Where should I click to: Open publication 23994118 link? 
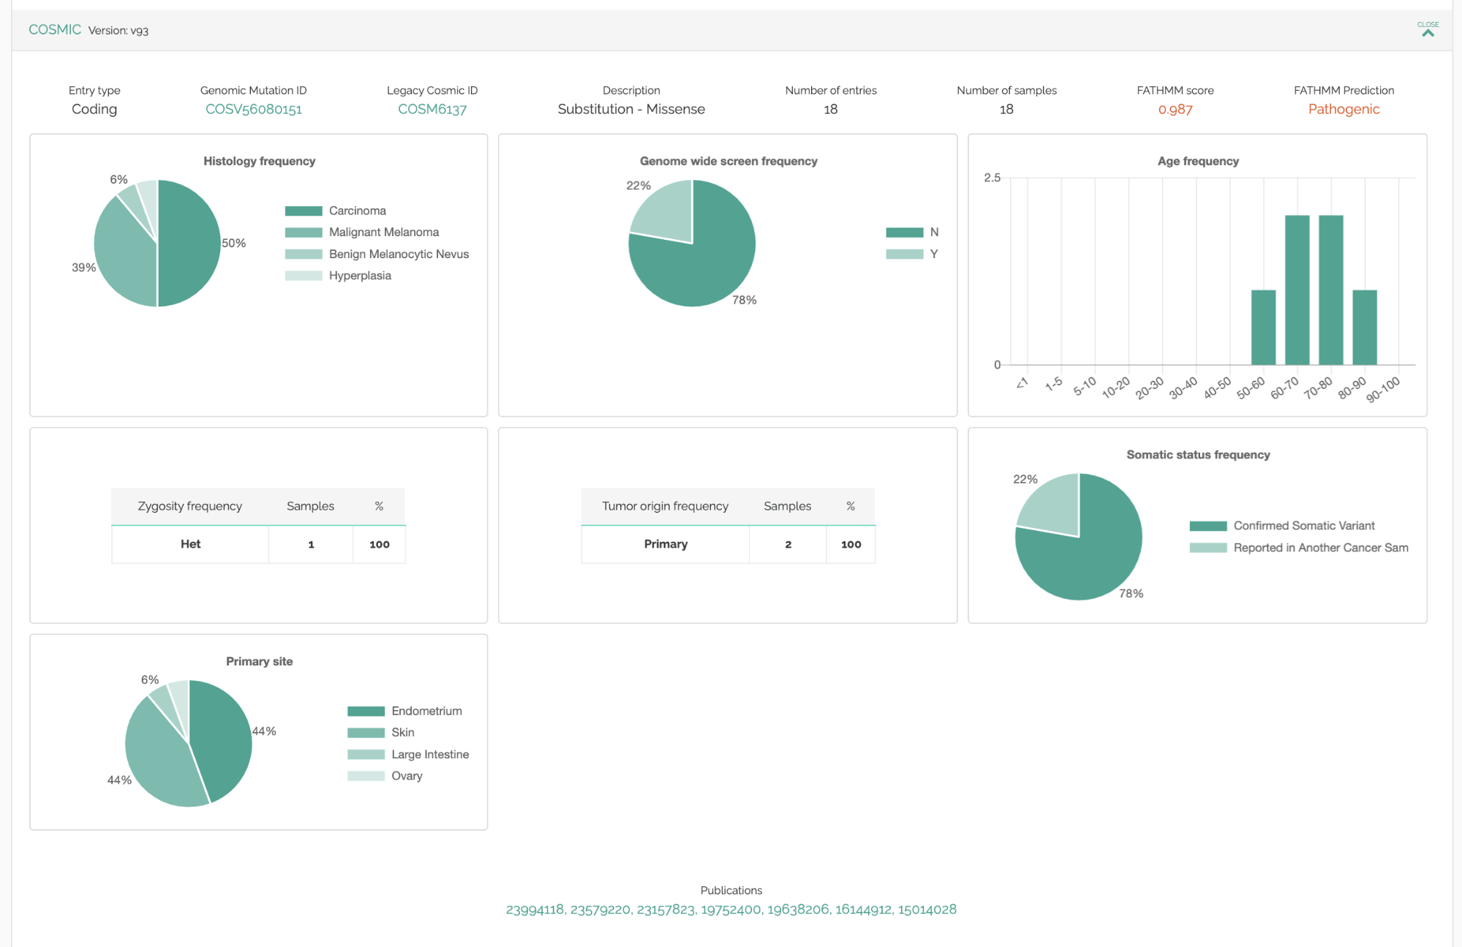[x=534, y=909]
